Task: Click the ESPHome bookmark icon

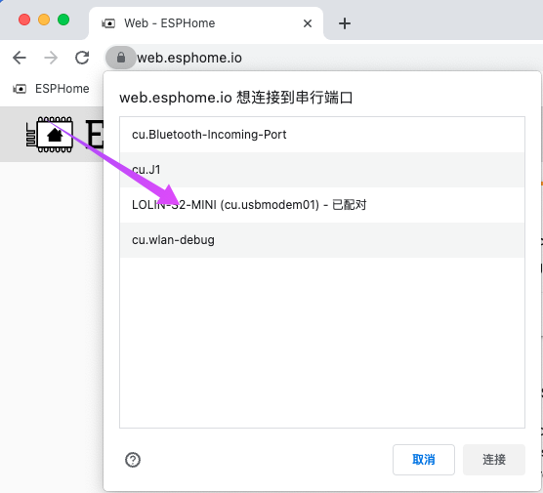Action: tap(20, 89)
